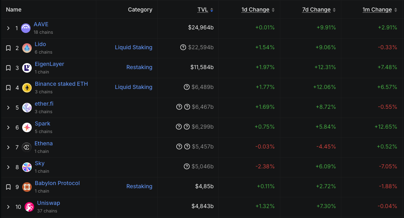
Task: Click Babylon Protocol TVL value $4,85b
Action: [204, 186]
